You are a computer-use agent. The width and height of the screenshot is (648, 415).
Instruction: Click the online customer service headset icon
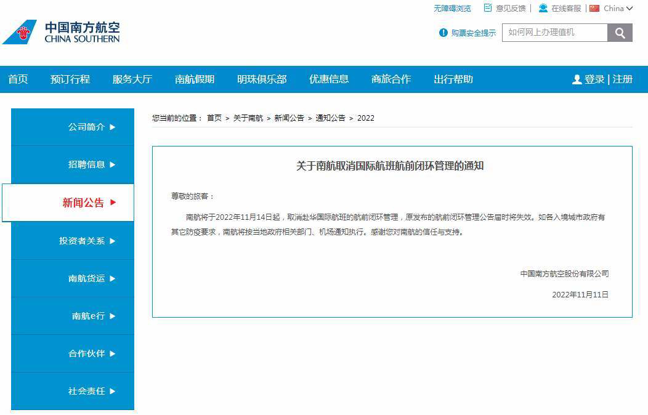[543, 8]
